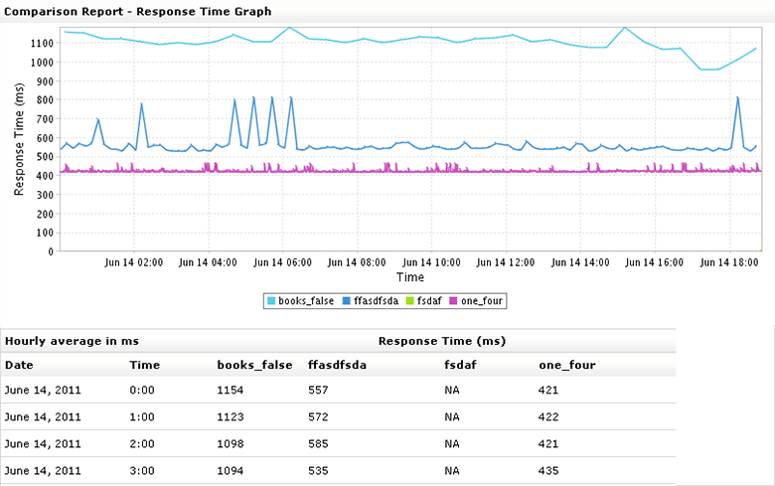The image size is (775, 486).
Task: Click the magenta one_four legend swatch
Action: point(455,300)
